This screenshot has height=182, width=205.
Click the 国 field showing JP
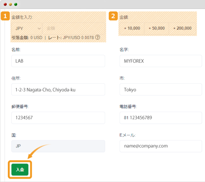click(x=58, y=146)
